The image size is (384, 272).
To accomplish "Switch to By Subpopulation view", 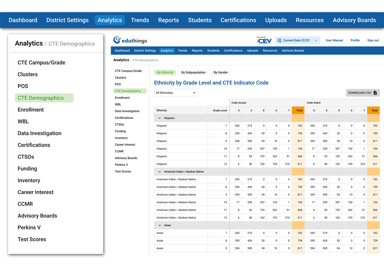I will (193, 73).
